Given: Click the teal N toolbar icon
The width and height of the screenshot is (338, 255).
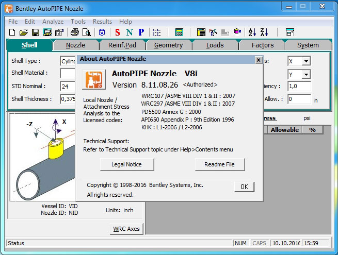Looking at the screenshot, I should tap(130, 32).
